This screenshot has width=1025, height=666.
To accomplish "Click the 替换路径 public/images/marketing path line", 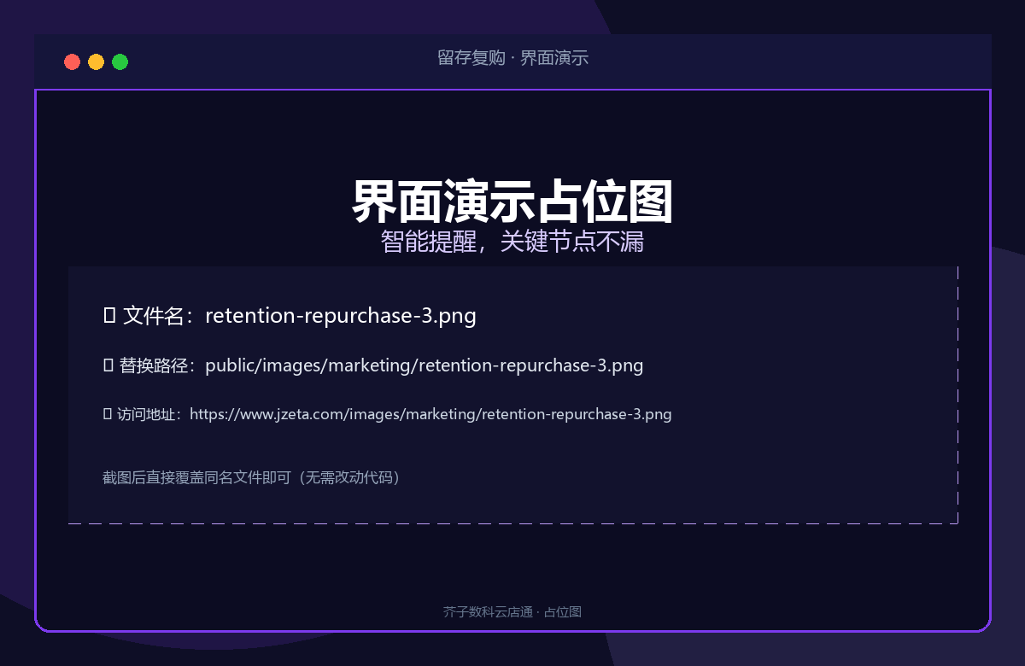I will [373, 365].
